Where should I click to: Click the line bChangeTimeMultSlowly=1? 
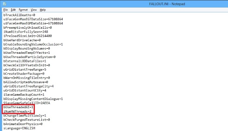click(25, 116)
